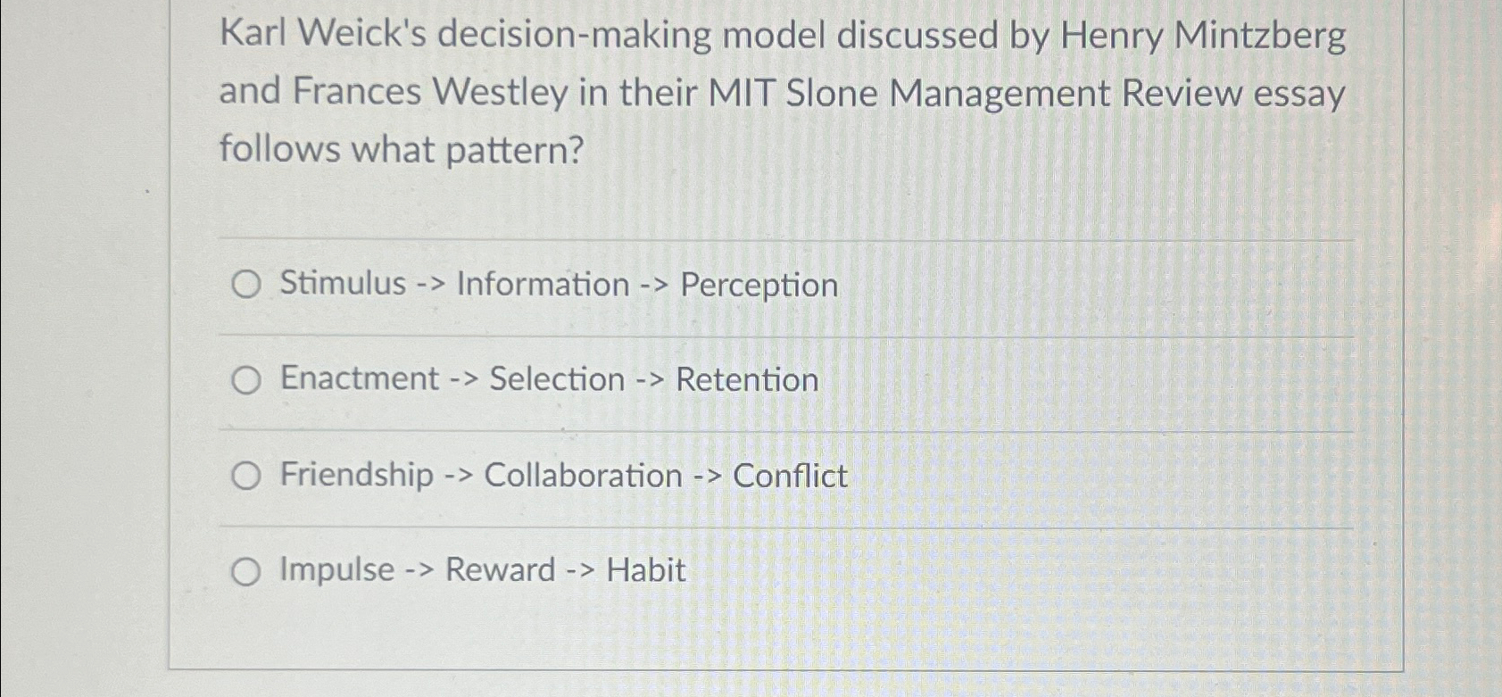The image size is (1502, 697).
Task: Select the 'Impulse -> Reward -> Habit' radio button
Action: (245, 569)
